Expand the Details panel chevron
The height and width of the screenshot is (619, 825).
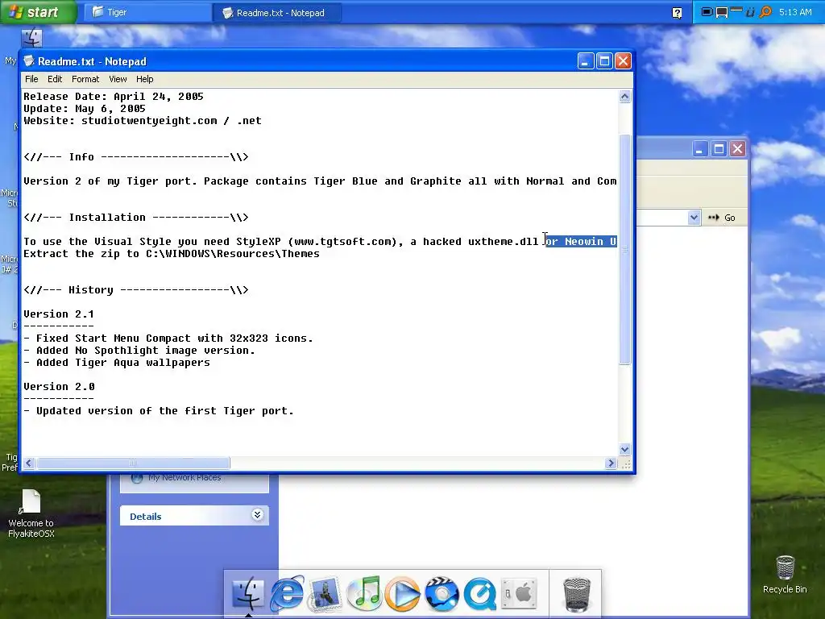tap(257, 515)
